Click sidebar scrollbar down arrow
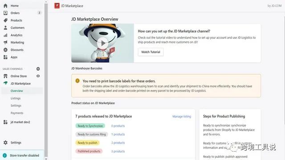The height and width of the screenshot is (160, 285). (x=46, y=159)
